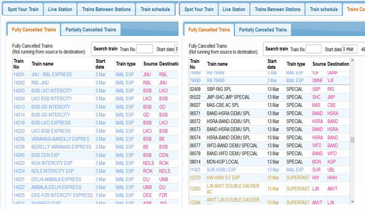Click NDLS INTERCITY EXP train name
This screenshot has height=209, width=365.
[53, 171]
